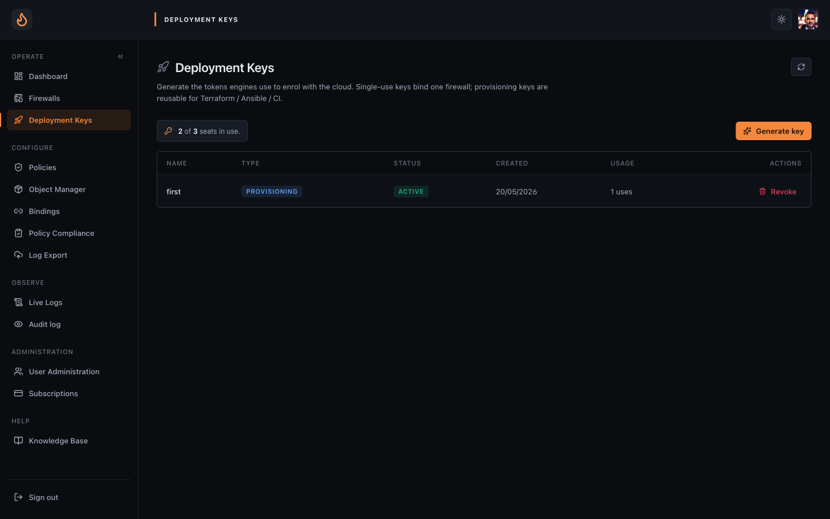The height and width of the screenshot is (519, 830).
Task: Open the Dashboard page
Action: coord(69,76)
